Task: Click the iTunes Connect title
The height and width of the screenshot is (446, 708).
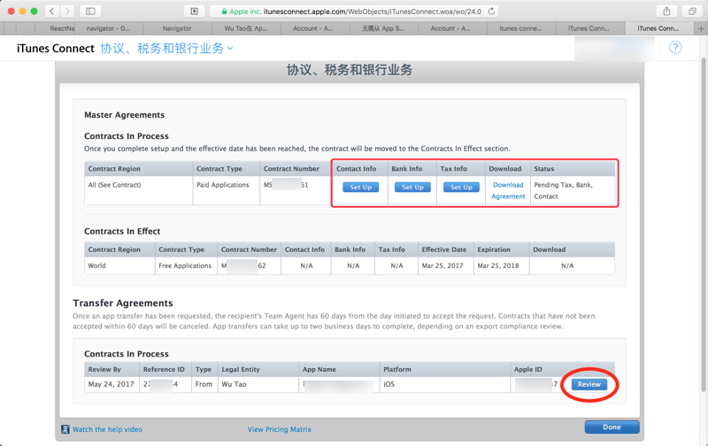Action: (56, 49)
